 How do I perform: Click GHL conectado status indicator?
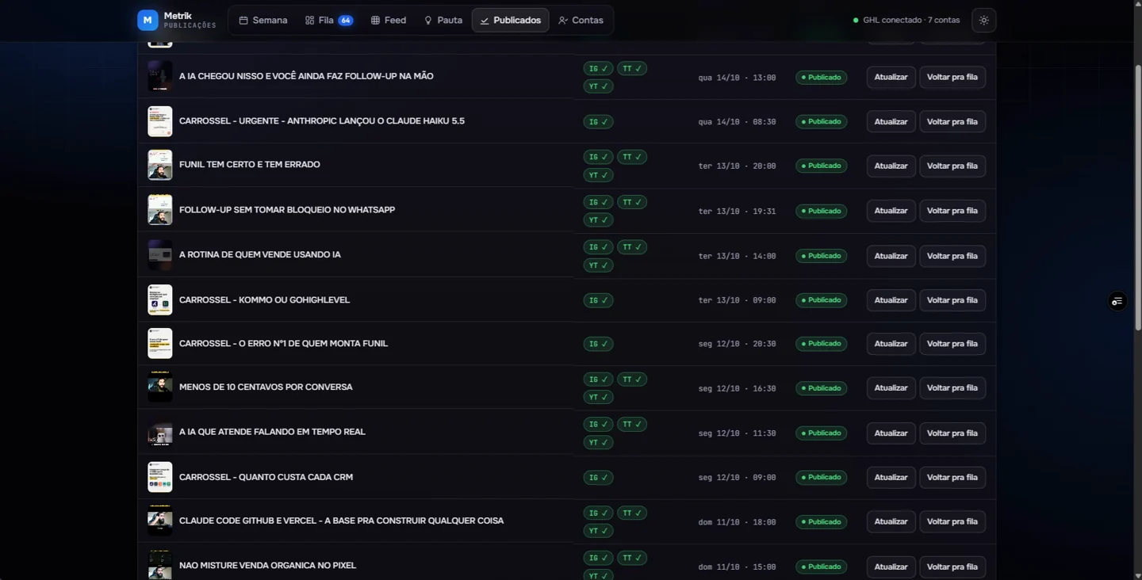click(x=906, y=20)
